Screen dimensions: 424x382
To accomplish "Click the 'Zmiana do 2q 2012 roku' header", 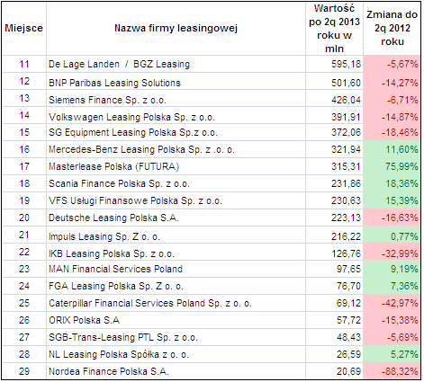I will pos(392,29).
